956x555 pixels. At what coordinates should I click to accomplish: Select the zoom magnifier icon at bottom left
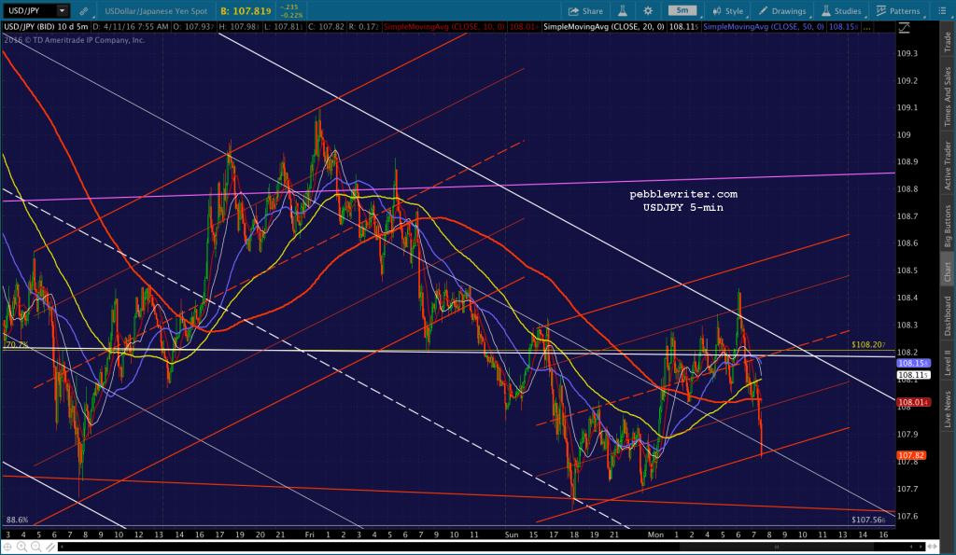click(x=21, y=548)
